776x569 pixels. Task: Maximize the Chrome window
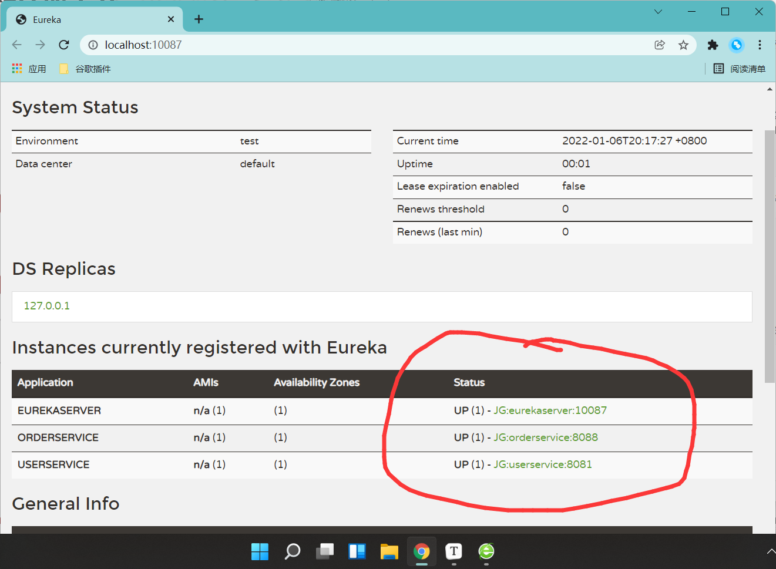725,11
